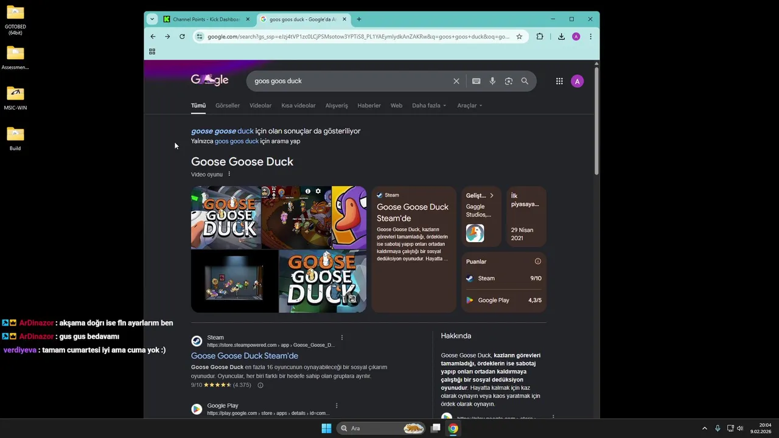The width and height of the screenshot is (779, 438).
Task: Open the gameplay screenshot thumbnail with characters
Action: point(296,217)
